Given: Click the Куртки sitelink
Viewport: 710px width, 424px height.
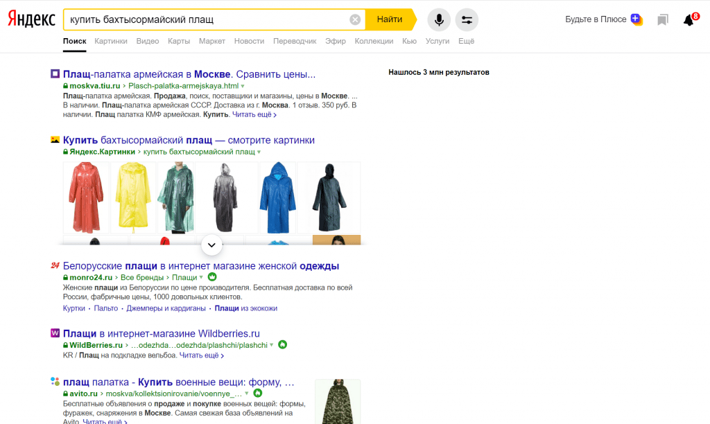Looking at the screenshot, I should click(73, 308).
